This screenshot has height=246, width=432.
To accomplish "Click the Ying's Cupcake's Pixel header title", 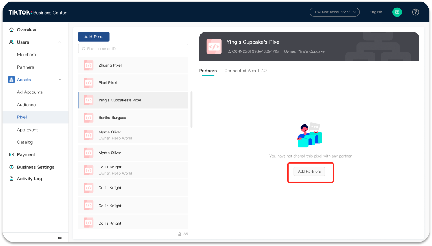I will 253,42.
